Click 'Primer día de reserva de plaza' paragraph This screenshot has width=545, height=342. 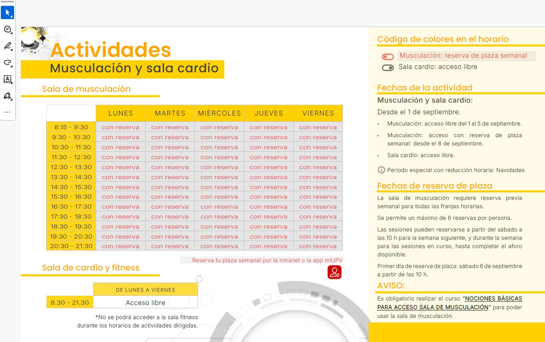[x=450, y=270]
